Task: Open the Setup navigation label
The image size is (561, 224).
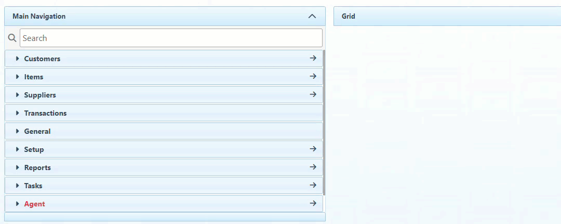Action: coord(34,149)
